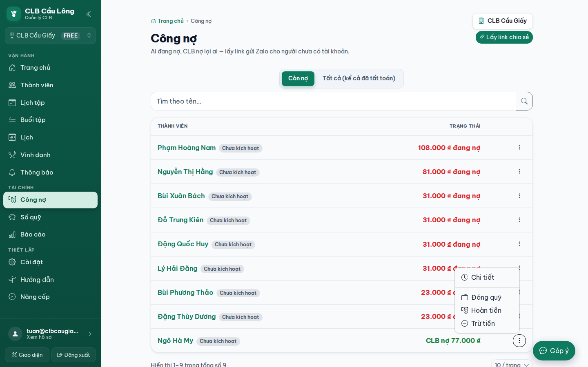The width and height of the screenshot is (588, 367).
Task: Click Trang chủ breadcrumb link
Action: (167, 21)
